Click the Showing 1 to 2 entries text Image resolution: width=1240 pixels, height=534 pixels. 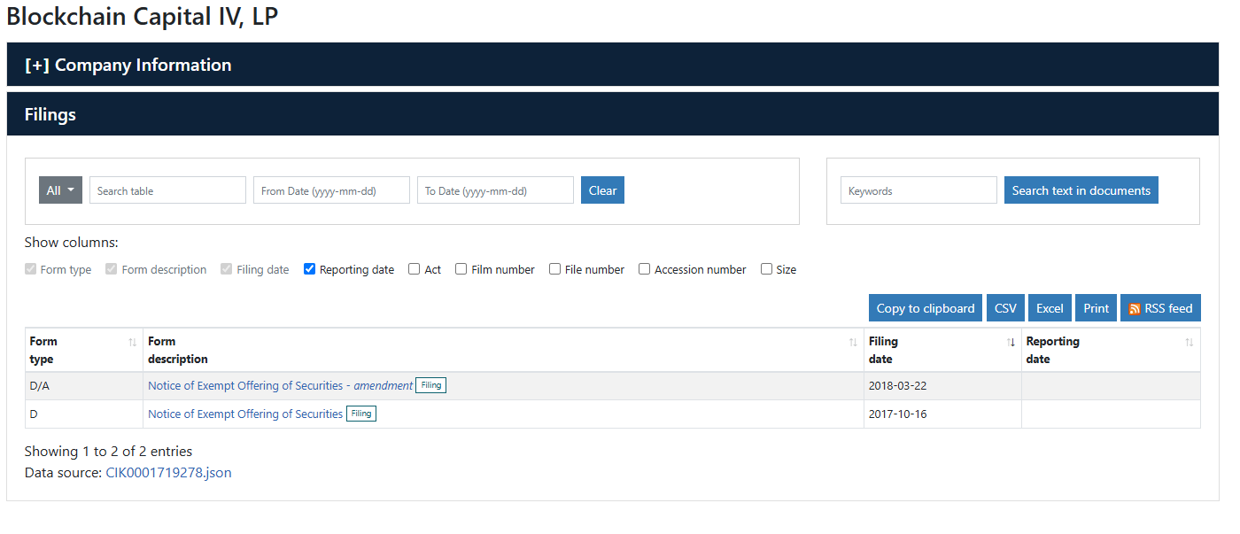coord(108,452)
